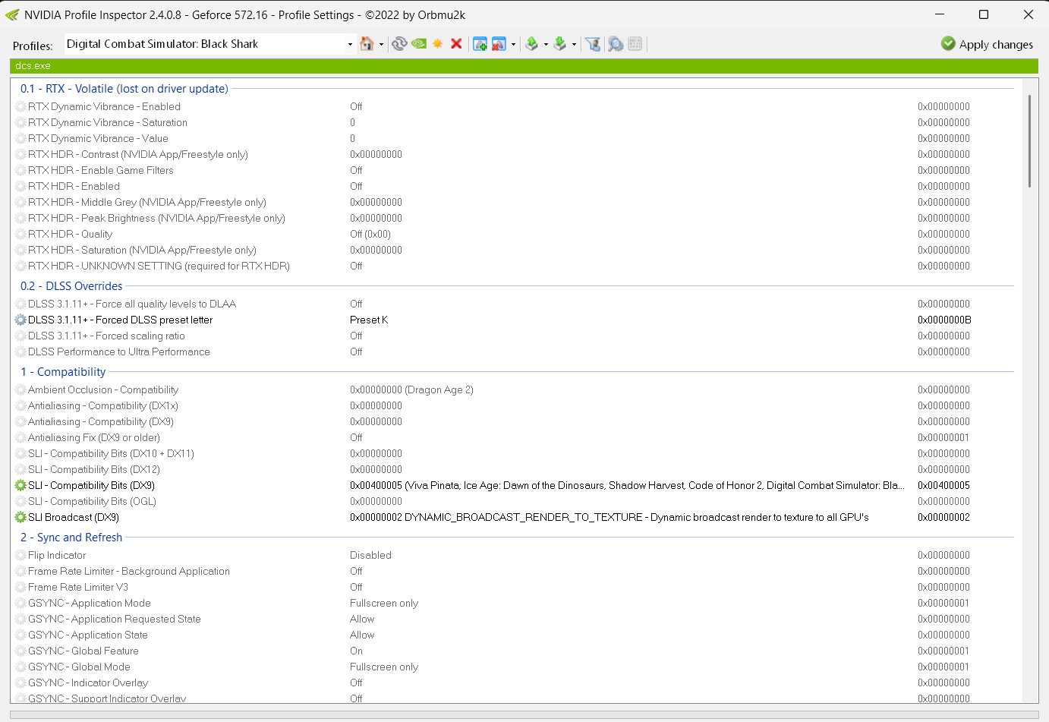
Task: Select the 2 - Sync and Refresh group header
Action: point(71,538)
